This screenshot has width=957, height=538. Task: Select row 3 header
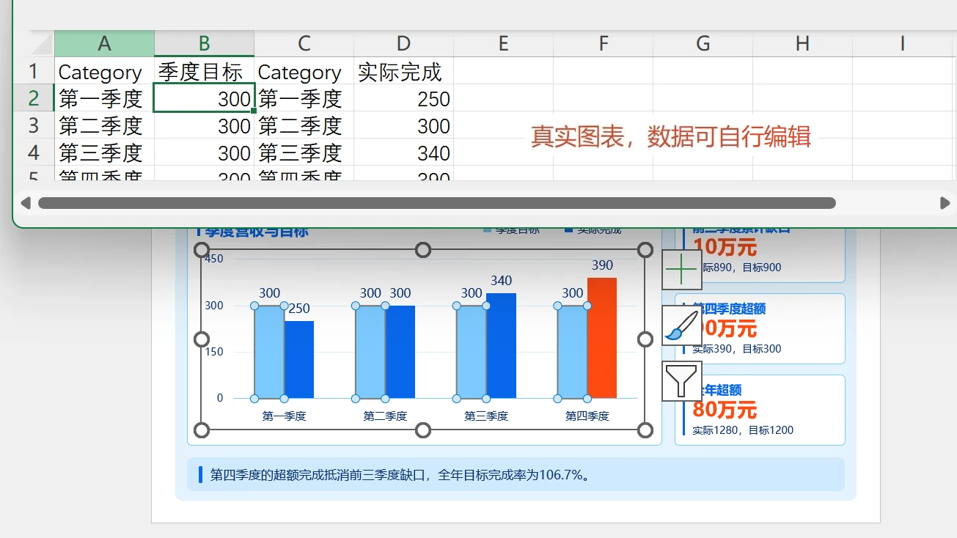click(x=33, y=125)
